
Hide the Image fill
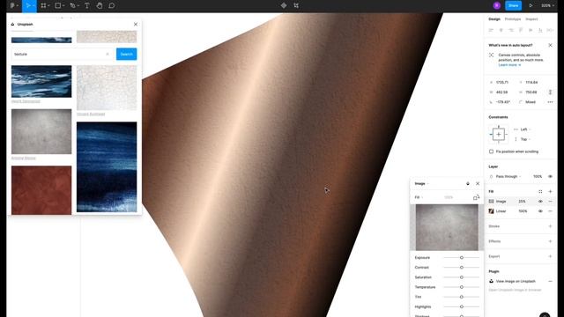(540, 202)
